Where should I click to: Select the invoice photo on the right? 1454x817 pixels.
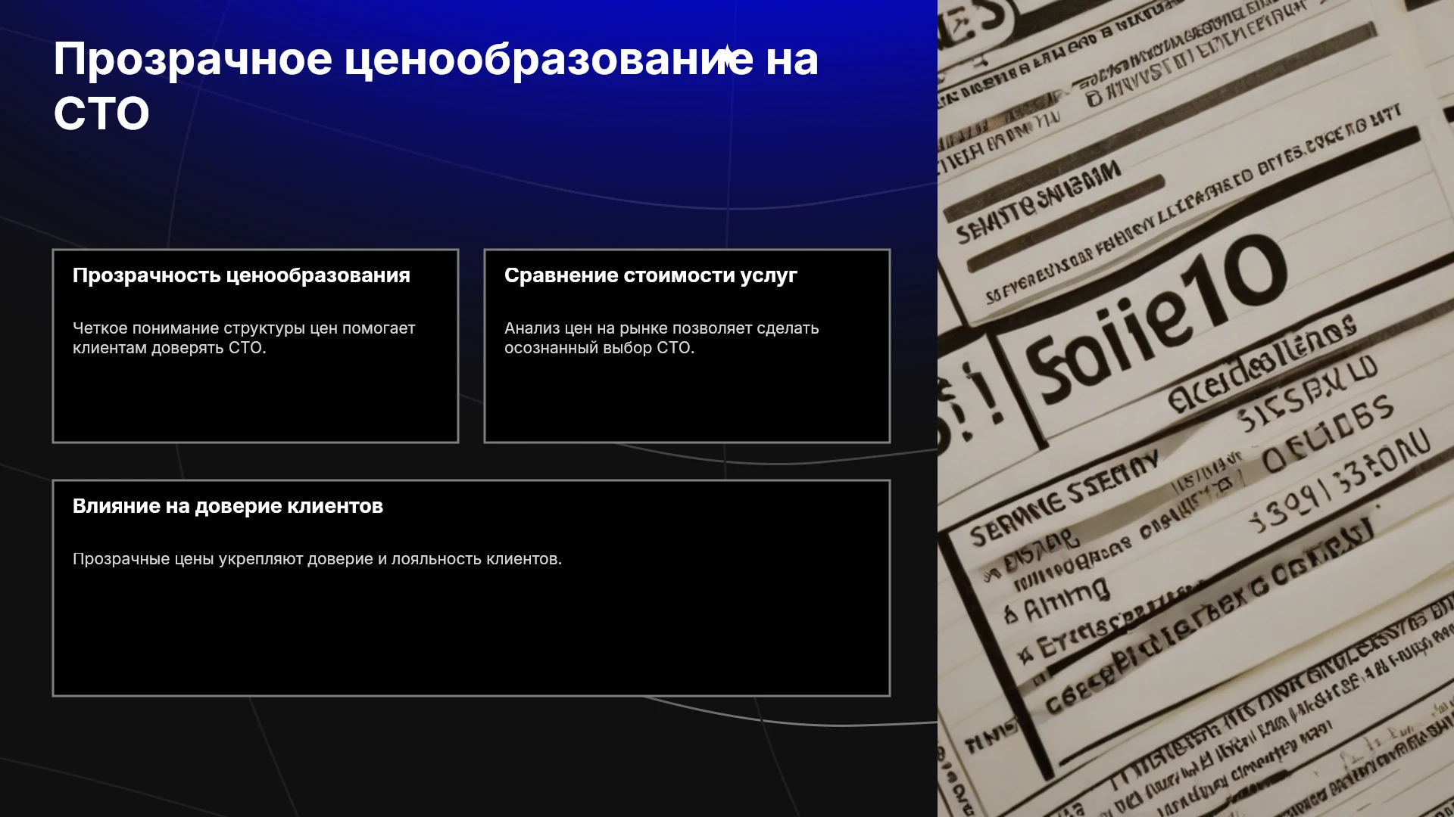coord(1196,408)
